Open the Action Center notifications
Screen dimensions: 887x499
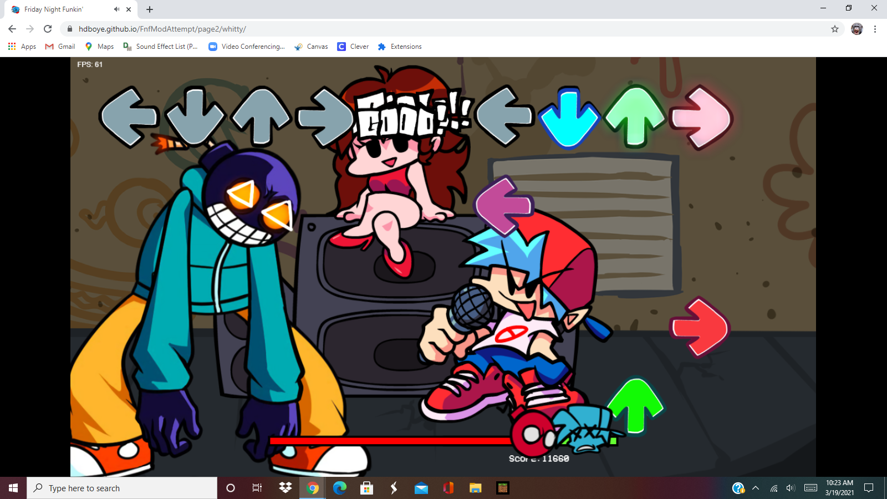[869, 488]
